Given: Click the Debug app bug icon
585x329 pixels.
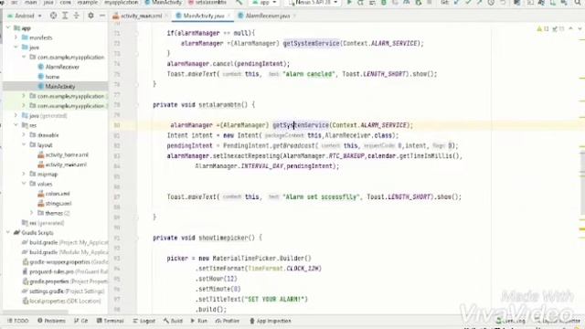Looking at the screenshot, I should 384,2.
